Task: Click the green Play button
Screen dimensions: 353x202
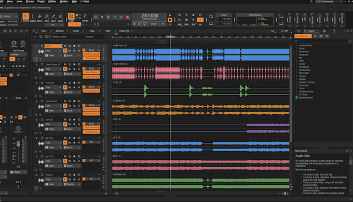Action: tap(108, 17)
